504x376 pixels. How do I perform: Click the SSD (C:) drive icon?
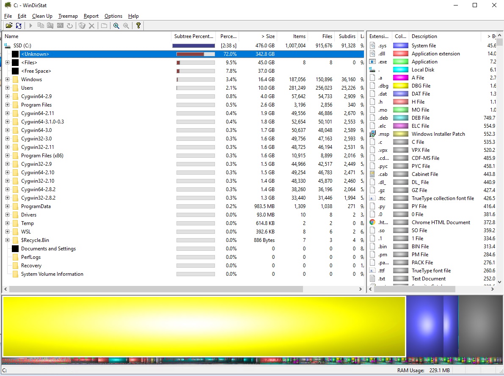coord(7,46)
